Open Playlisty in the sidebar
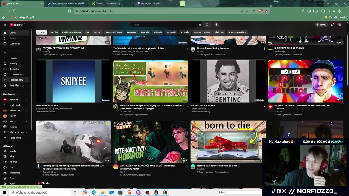The image size is (349, 196). (16, 63)
